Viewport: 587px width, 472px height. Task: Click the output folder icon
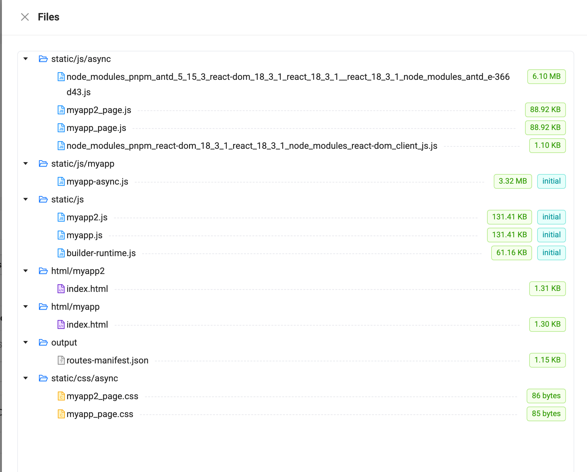click(x=43, y=342)
